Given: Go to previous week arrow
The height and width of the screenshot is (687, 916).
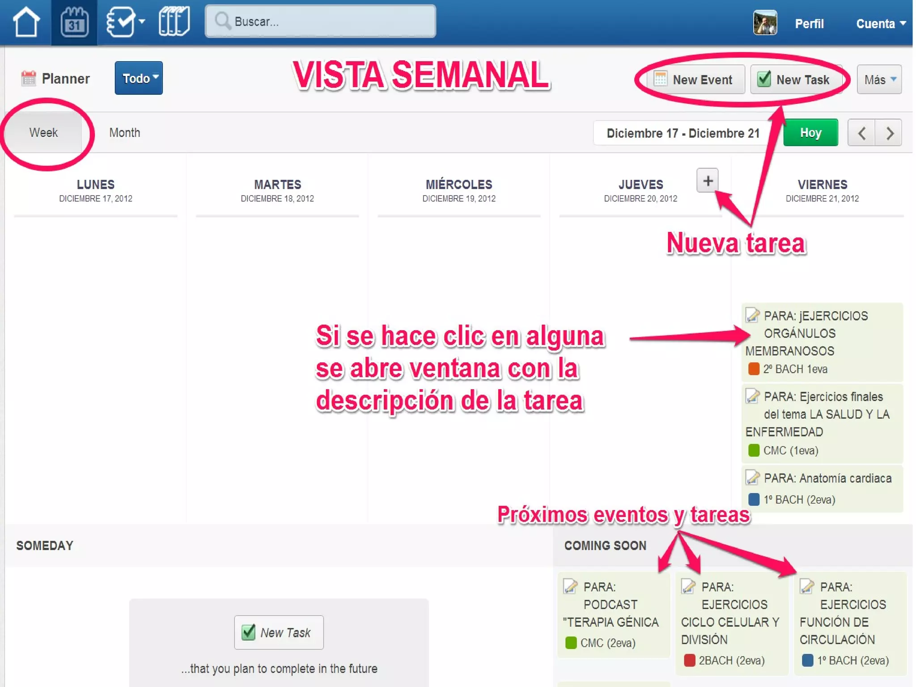Looking at the screenshot, I should pos(861,133).
